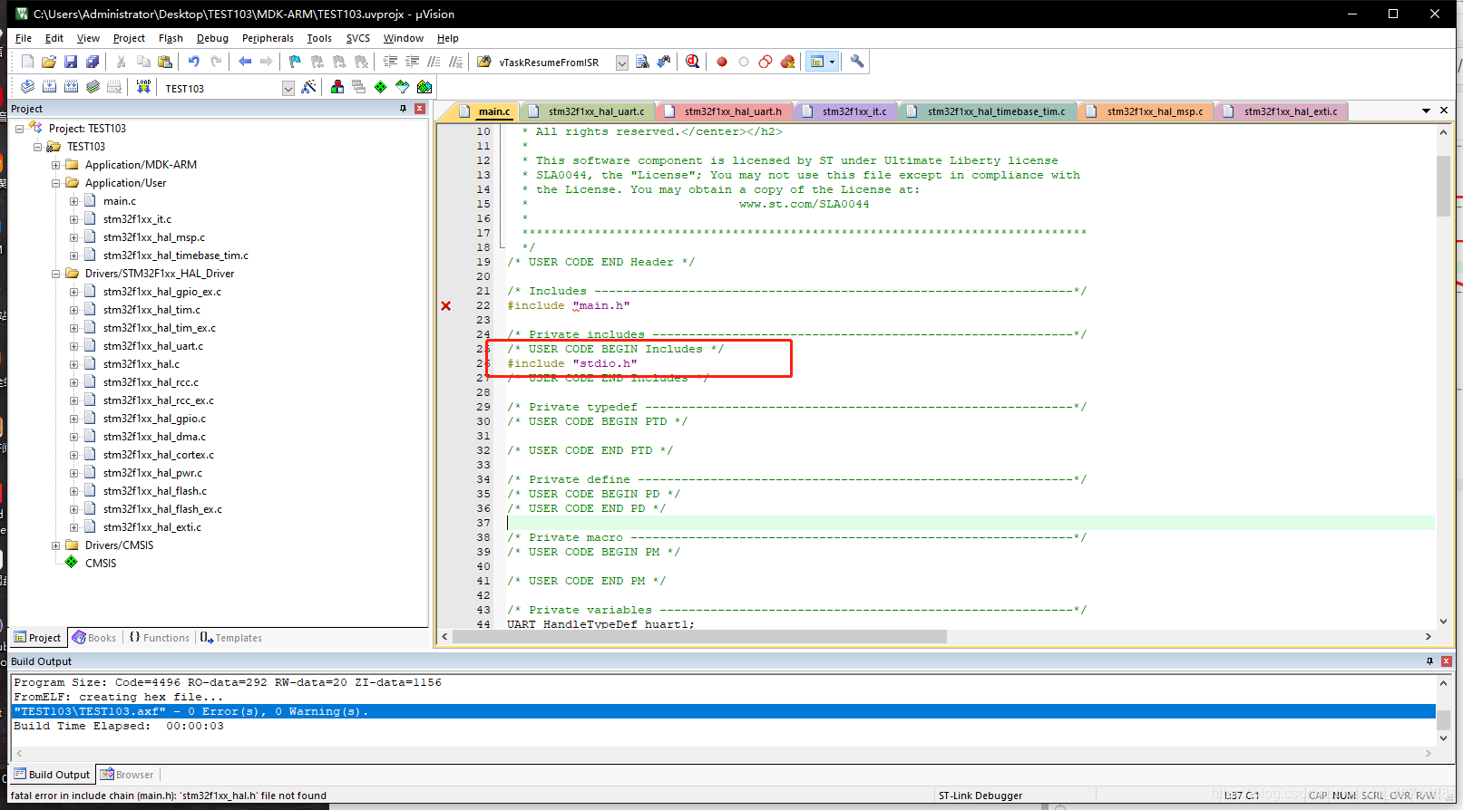Select stm32f1xx_hal_timebase_tim.c in Application/User
The image size is (1463, 810).
(x=176, y=256)
